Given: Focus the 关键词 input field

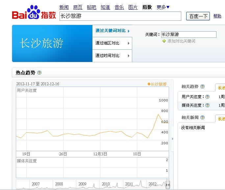Looking at the screenshot, I should click(x=188, y=35).
